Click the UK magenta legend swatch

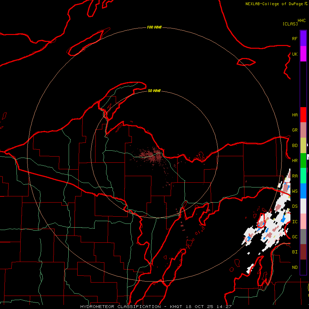303,54
